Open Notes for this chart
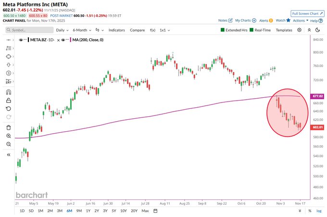This screenshot has width=327, height=217. [225, 20]
